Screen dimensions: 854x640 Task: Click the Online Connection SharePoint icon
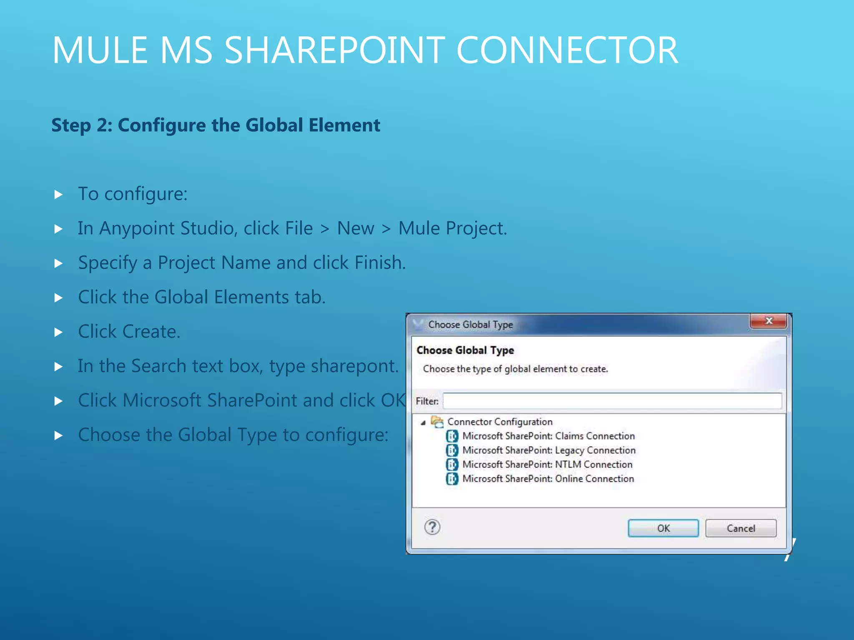tap(452, 478)
